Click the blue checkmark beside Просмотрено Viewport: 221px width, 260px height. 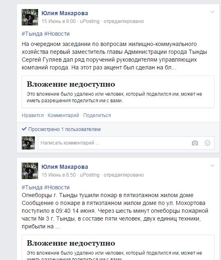pyautogui.click(x=24, y=129)
